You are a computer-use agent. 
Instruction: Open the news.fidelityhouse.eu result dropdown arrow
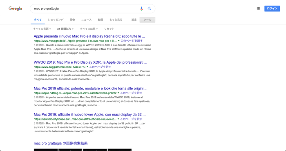tap(118, 119)
